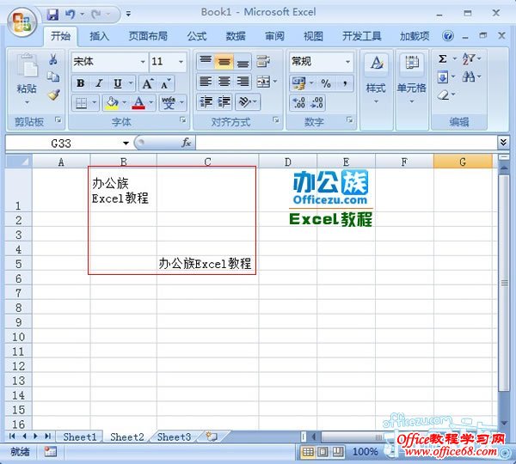Viewport: 516px width, 464px height.
Task: Open font dialog launcher in 字体 group
Action: click(x=183, y=120)
